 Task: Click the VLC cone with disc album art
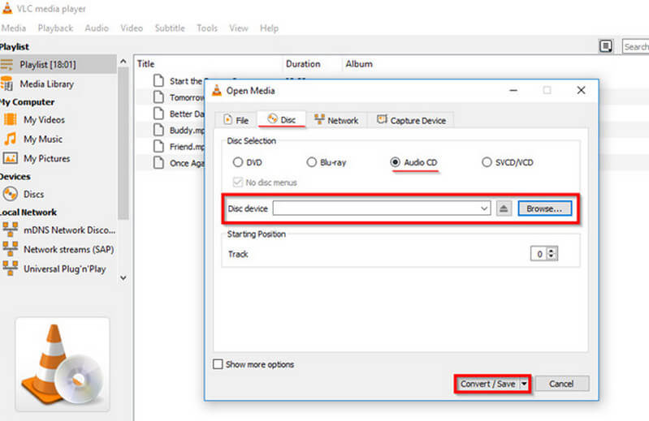coord(63,365)
